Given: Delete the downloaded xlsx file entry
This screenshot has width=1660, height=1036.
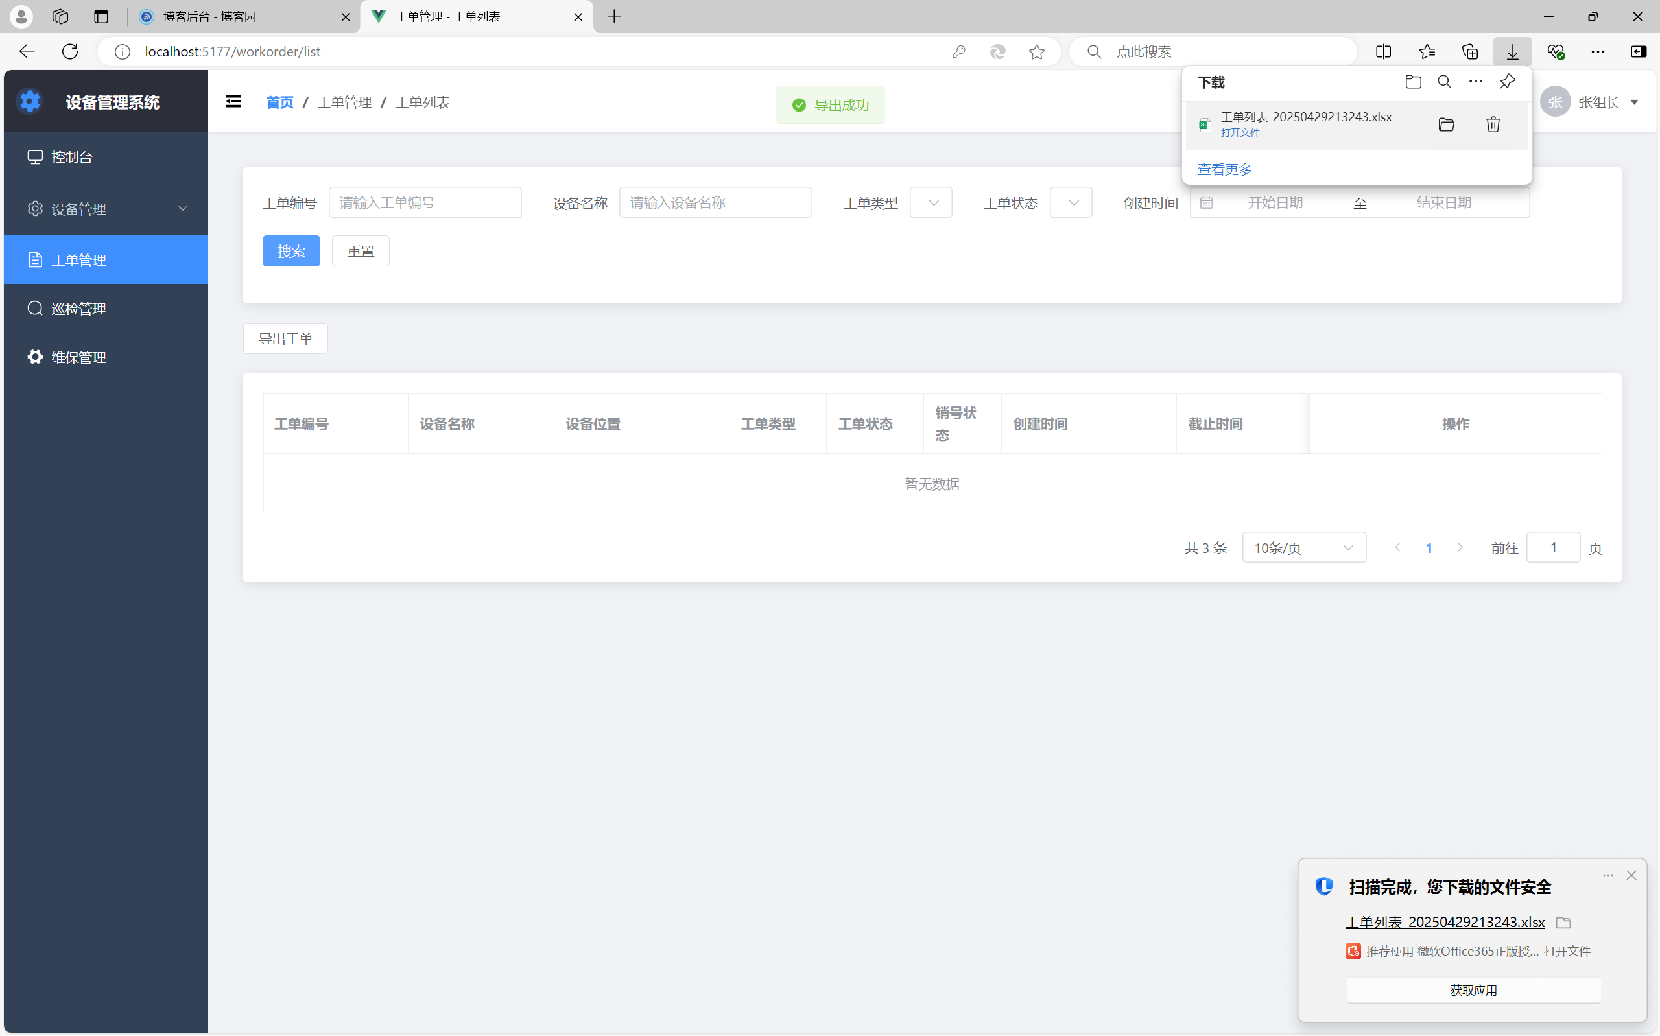Looking at the screenshot, I should pyautogui.click(x=1493, y=124).
